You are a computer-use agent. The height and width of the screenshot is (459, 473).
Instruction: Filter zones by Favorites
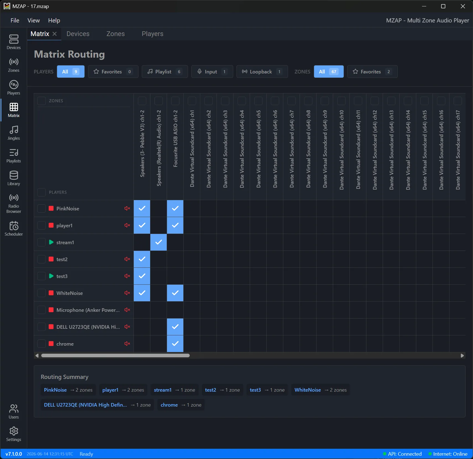point(372,72)
